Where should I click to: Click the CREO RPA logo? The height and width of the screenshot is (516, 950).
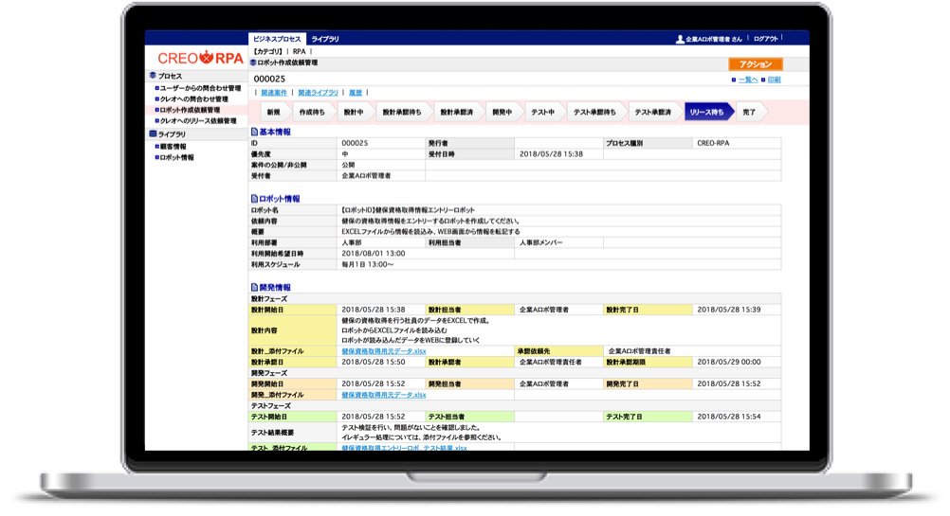[x=200, y=58]
